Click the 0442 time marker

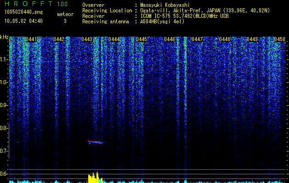pyautogui.click(x=59, y=39)
